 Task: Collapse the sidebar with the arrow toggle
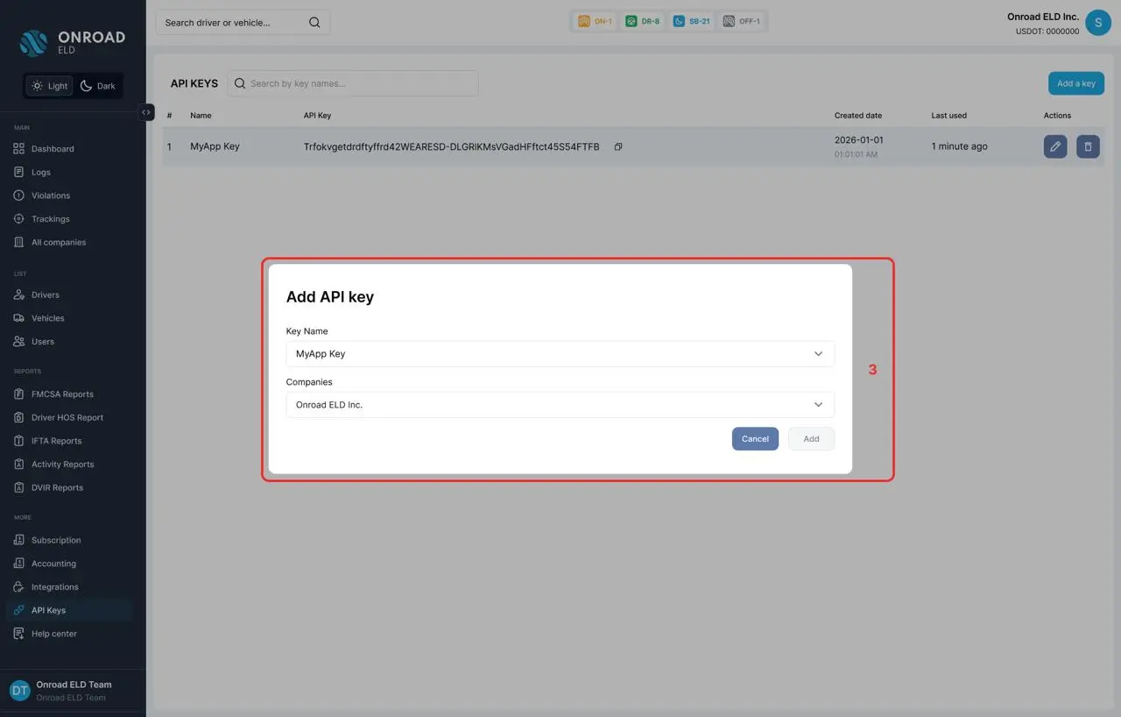[x=146, y=112]
